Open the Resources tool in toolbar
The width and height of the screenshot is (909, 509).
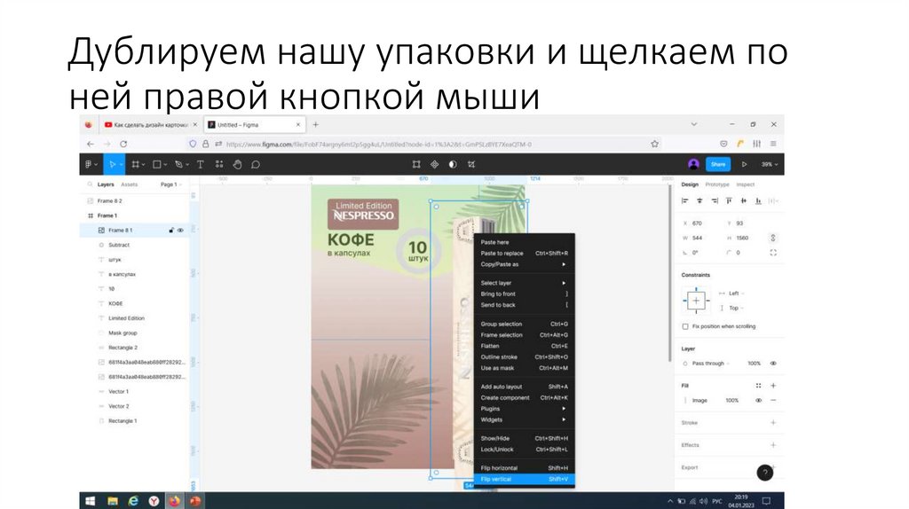click(218, 164)
